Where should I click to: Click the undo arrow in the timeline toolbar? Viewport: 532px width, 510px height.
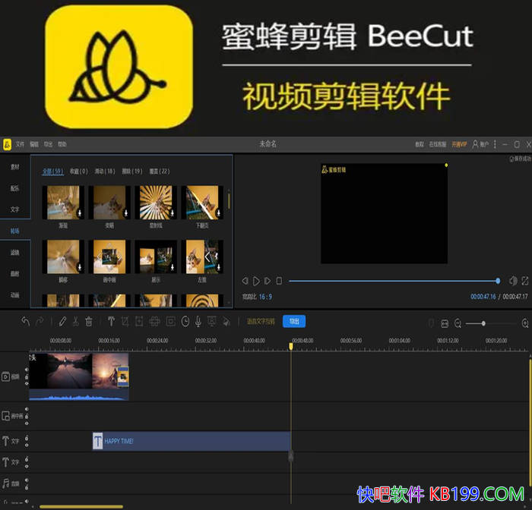(25, 322)
